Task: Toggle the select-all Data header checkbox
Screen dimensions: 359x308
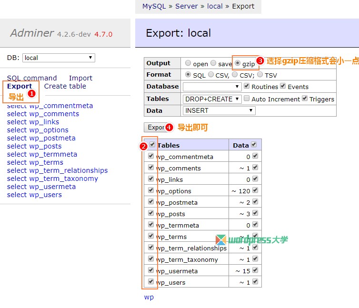Action: (x=254, y=144)
